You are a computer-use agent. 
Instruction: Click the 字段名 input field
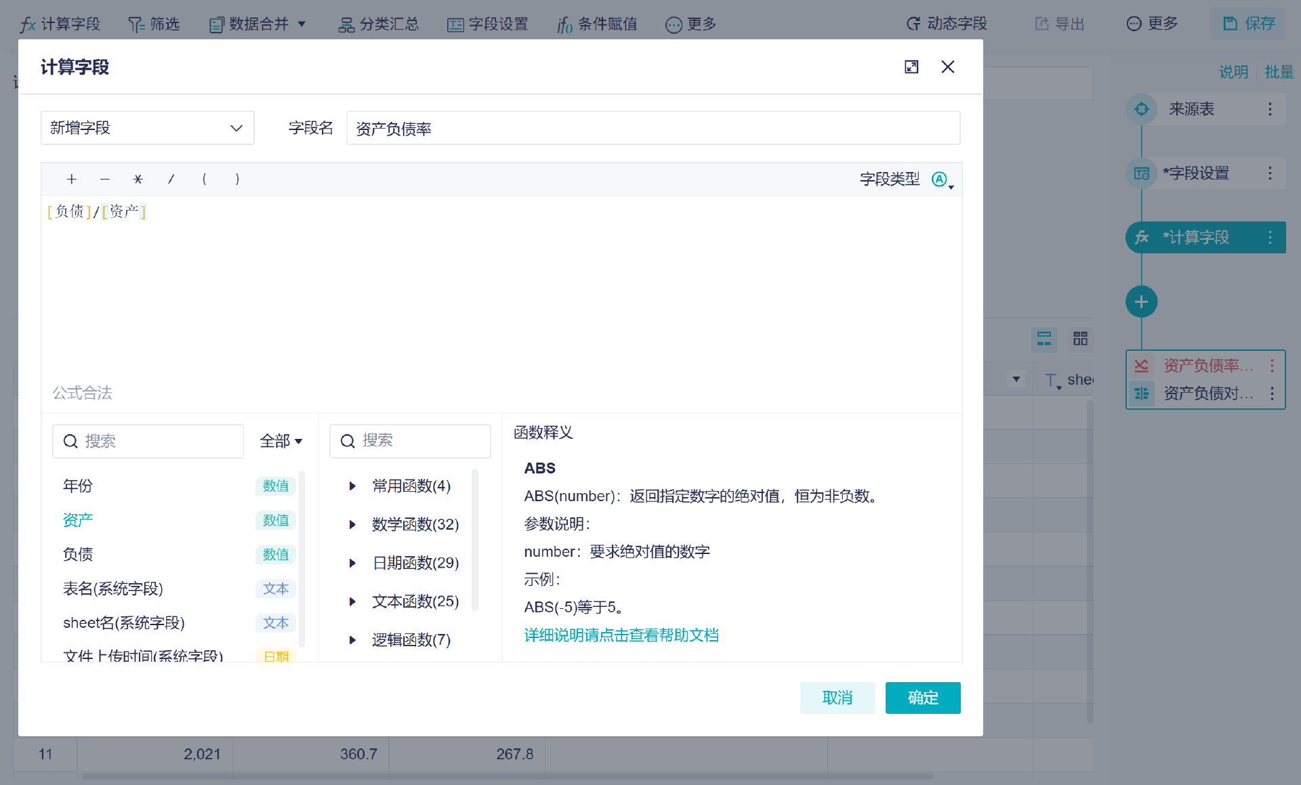653,127
